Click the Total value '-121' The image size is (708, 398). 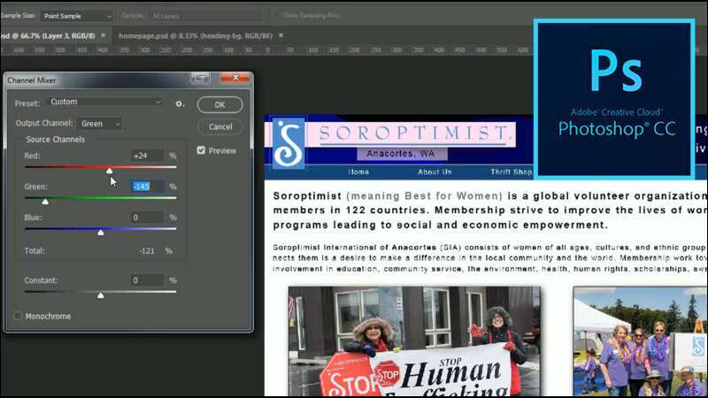click(x=147, y=251)
